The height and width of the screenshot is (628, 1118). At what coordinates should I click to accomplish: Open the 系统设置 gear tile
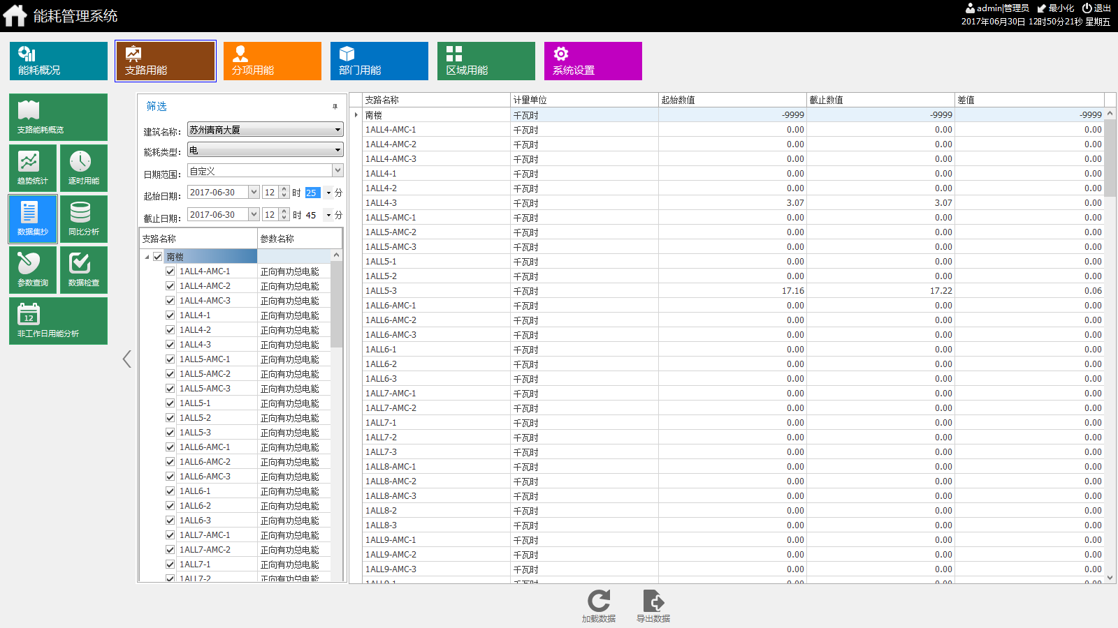tap(593, 61)
